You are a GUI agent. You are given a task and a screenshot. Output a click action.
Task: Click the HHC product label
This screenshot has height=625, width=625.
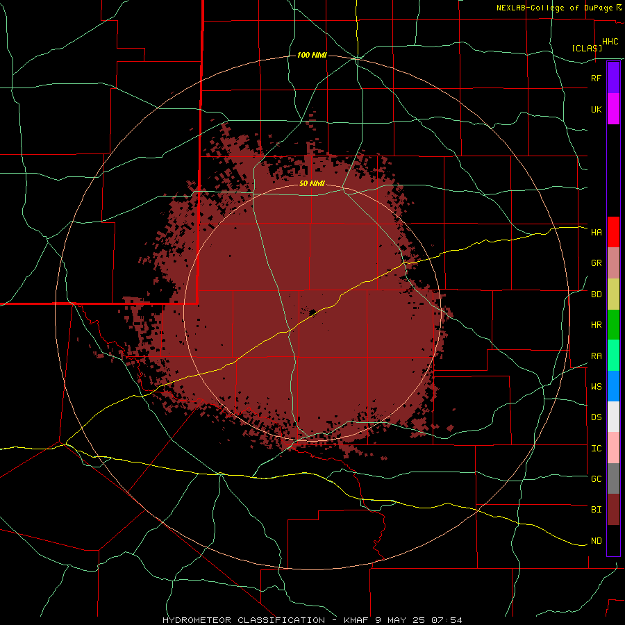click(x=610, y=42)
